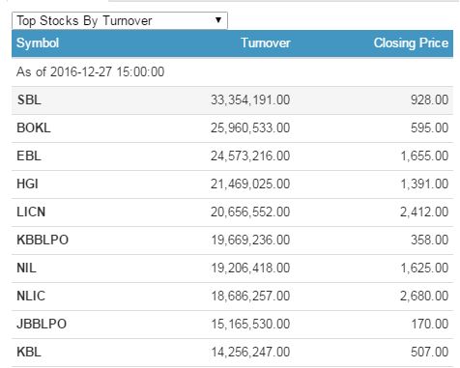This screenshot has height=368, width=460.
Task: Select the JBBLPO stock symbol
Action: tap(42, 324)
